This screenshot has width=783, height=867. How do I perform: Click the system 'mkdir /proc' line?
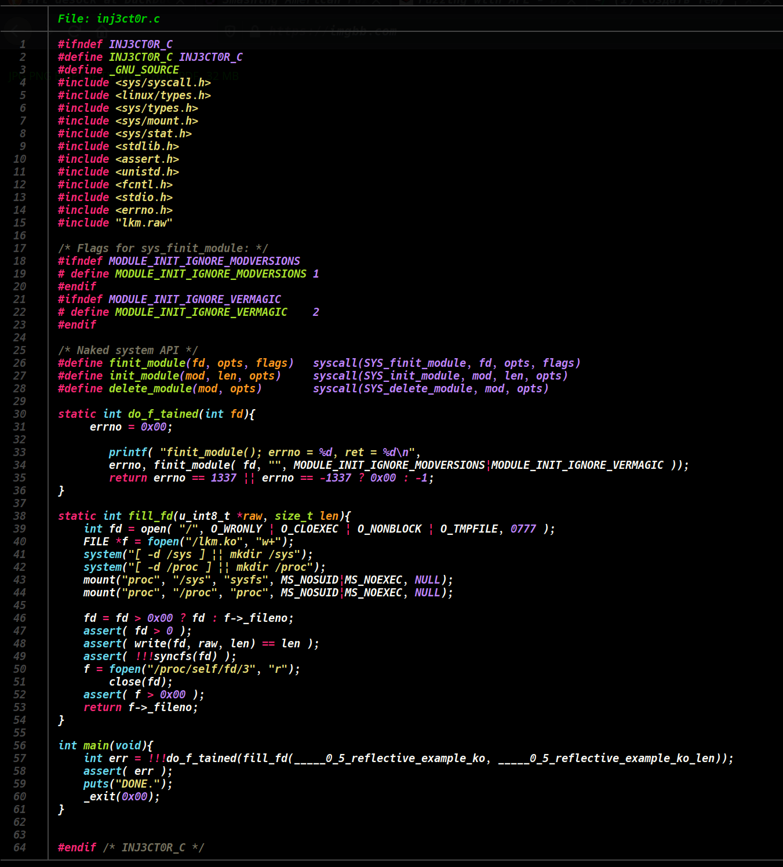pyautogui.click(x=205, y=567)
